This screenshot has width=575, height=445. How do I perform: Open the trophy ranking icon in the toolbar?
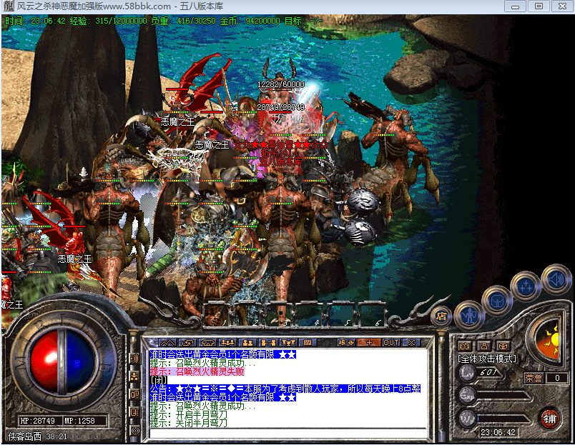click(x=288, y=343)
